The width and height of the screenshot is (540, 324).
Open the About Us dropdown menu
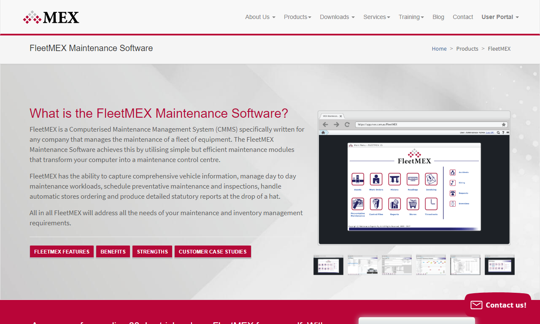(x=260, y=17)
